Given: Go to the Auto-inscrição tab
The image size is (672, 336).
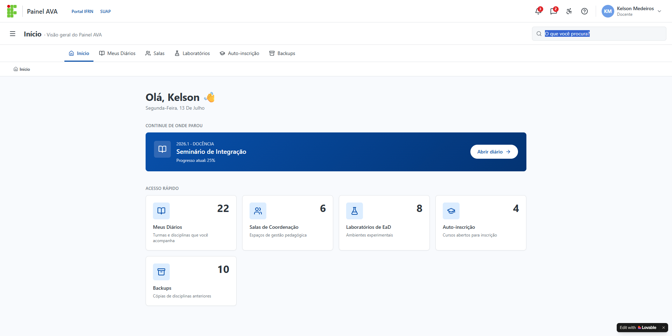Looking at the screenshot, I should (x=239, y=53).
